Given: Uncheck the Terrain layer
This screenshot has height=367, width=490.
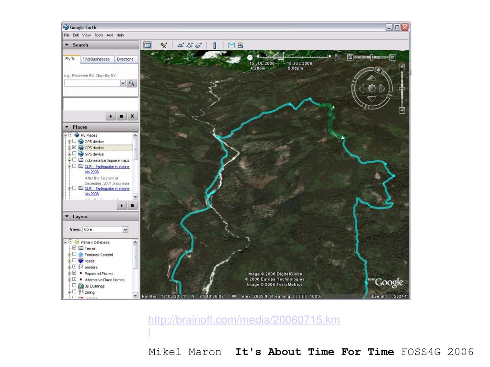Looking at the screenshot, I should click(x=74, y=248).
